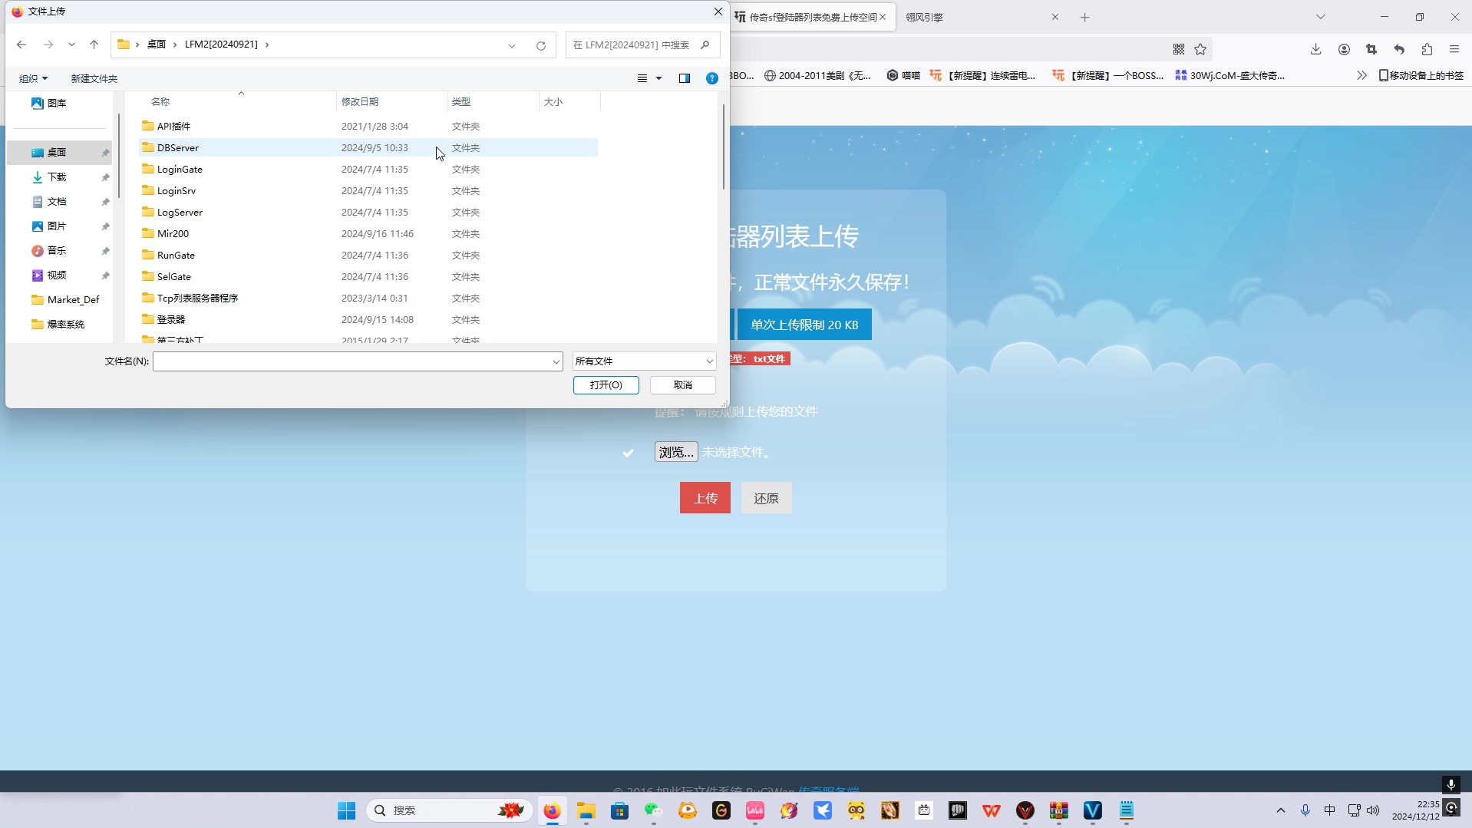Click the red 上传 button

(x=705, y=498)
